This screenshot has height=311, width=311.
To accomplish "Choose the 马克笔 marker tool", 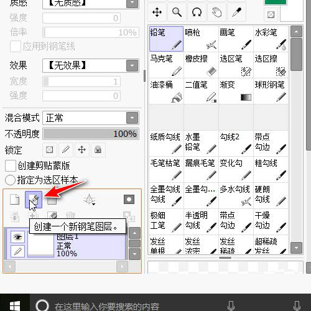I will point(166,65).
